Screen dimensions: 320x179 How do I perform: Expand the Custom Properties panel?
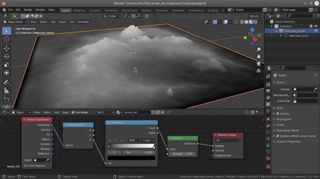pyautogui.click(x=288, y=142)
